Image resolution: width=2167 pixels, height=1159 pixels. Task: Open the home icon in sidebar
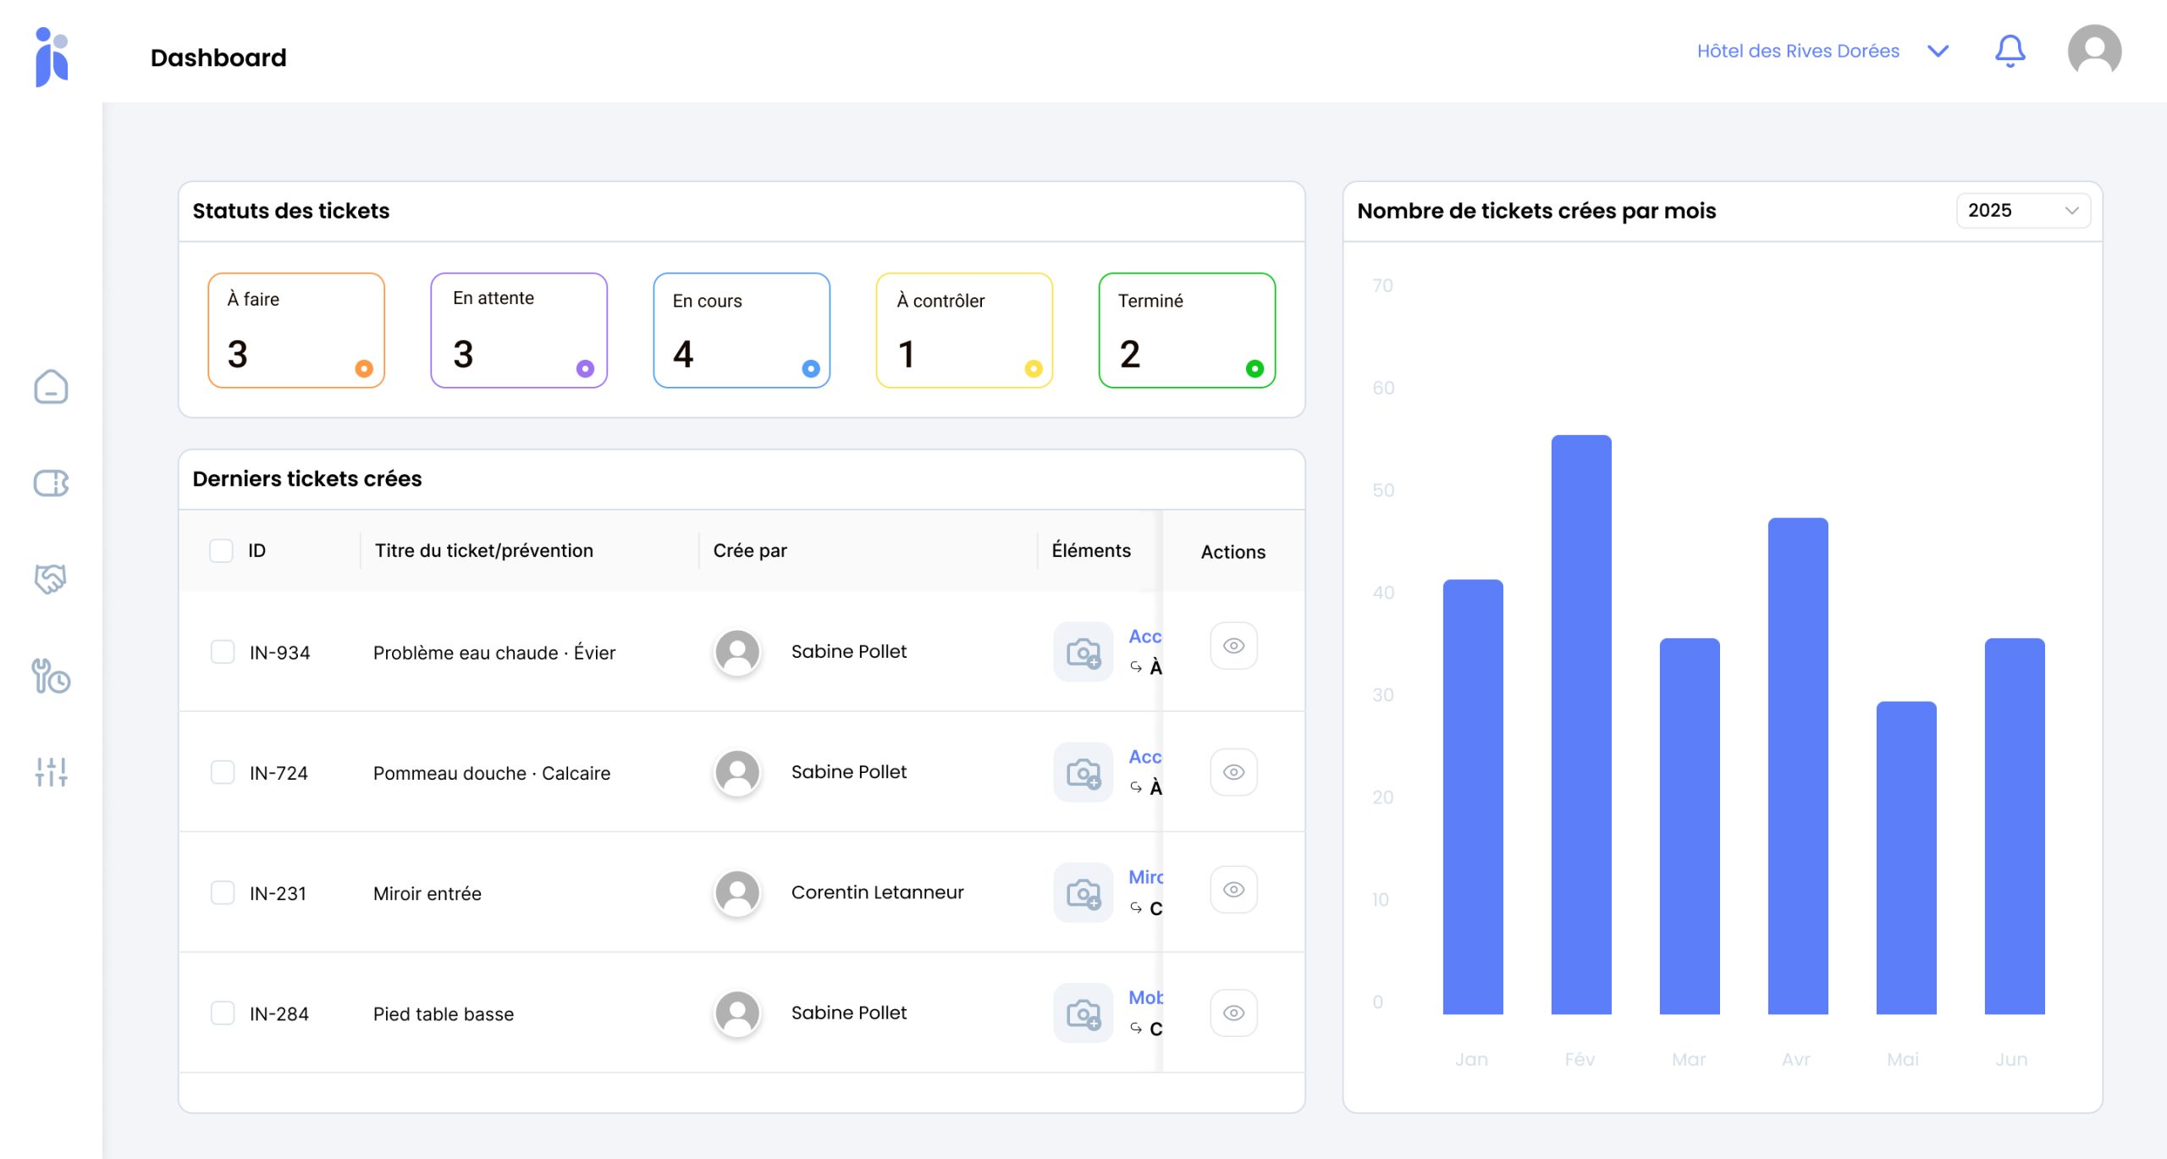(x=51, y=387)
